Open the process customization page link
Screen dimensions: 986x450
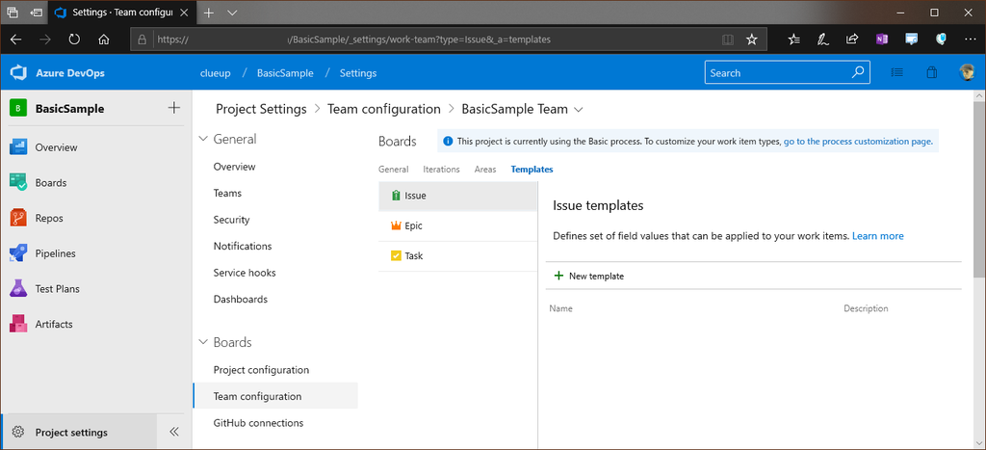click(858, 142)
